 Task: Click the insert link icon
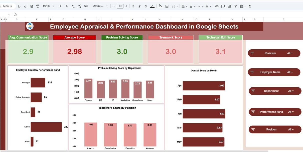[217, 6]
